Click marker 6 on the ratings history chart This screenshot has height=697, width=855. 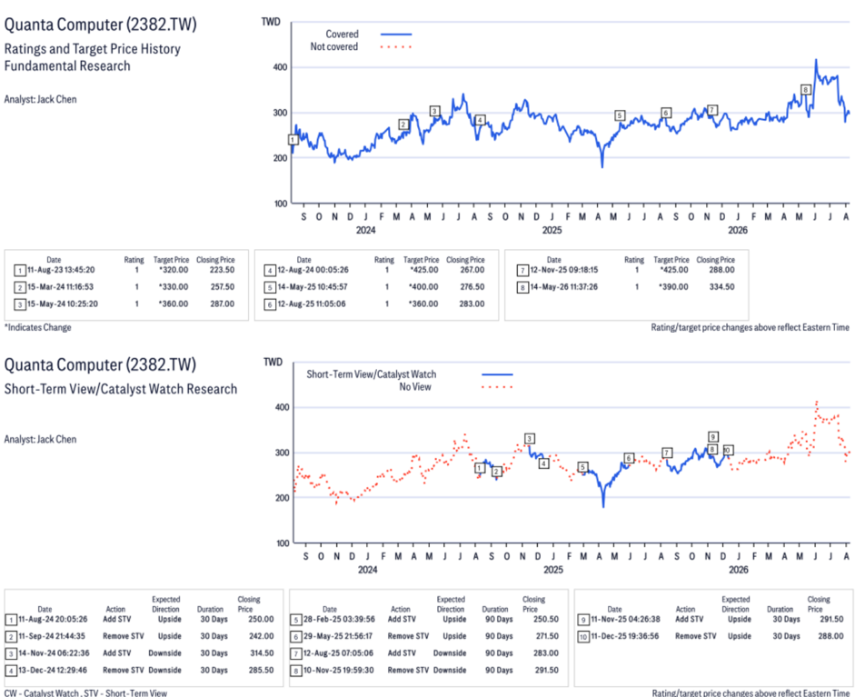666,113
